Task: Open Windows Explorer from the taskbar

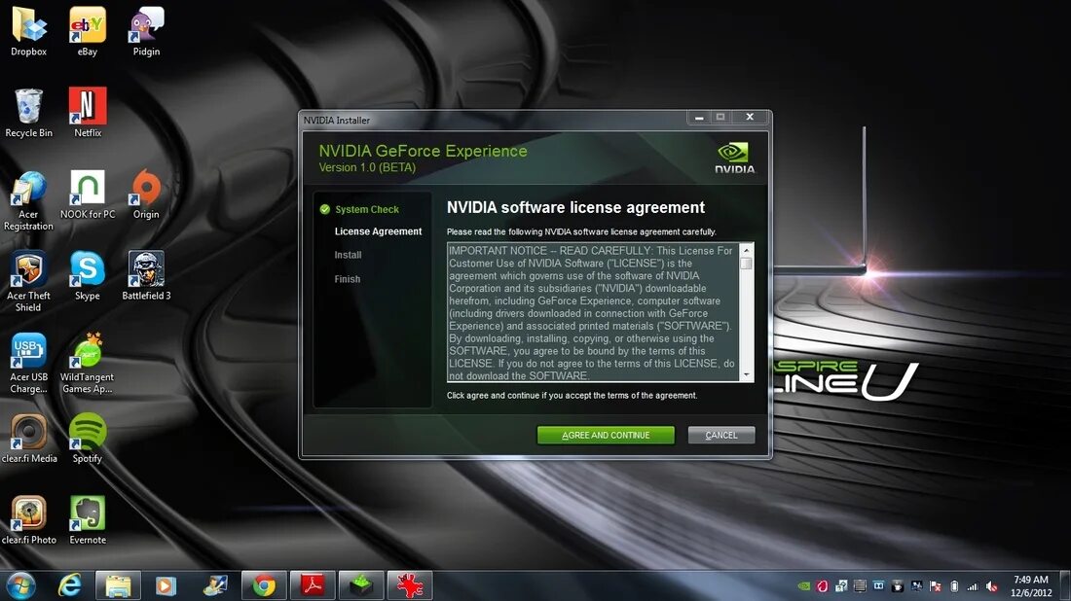Action: [118, 586]
